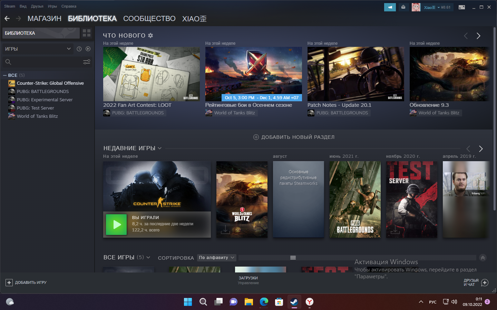Screen dimensions: 497x310
Task: Open the Xiao account dropdown
Action: (x=432, y=7)
